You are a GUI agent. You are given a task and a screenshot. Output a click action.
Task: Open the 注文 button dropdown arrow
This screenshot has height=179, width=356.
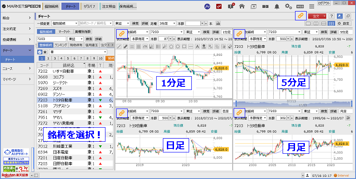pyautogui.click(x=325, y=16)
